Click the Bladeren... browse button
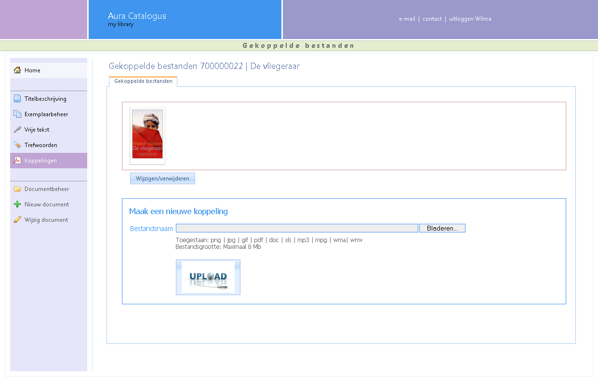 [x=442, y=229]
